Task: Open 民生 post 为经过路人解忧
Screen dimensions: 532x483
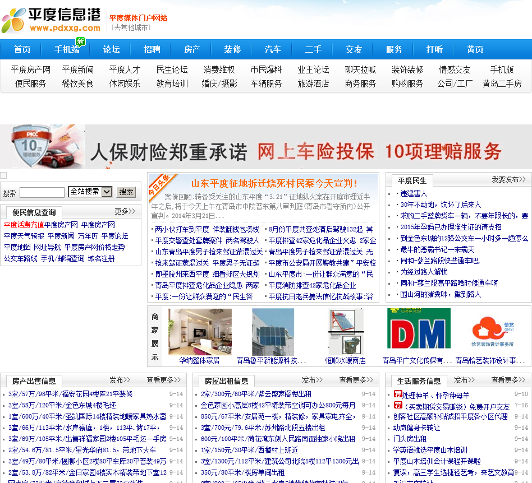Action: coord(424,272)
